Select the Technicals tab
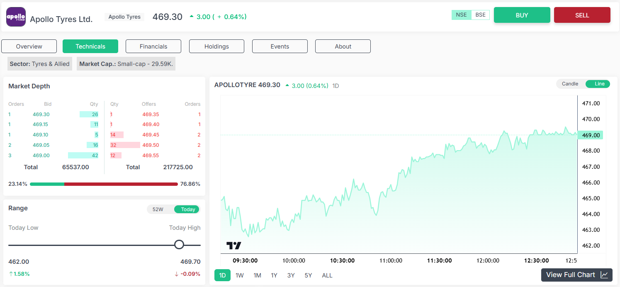The height and width of the screenshot is (287, 620). point(90,46)
